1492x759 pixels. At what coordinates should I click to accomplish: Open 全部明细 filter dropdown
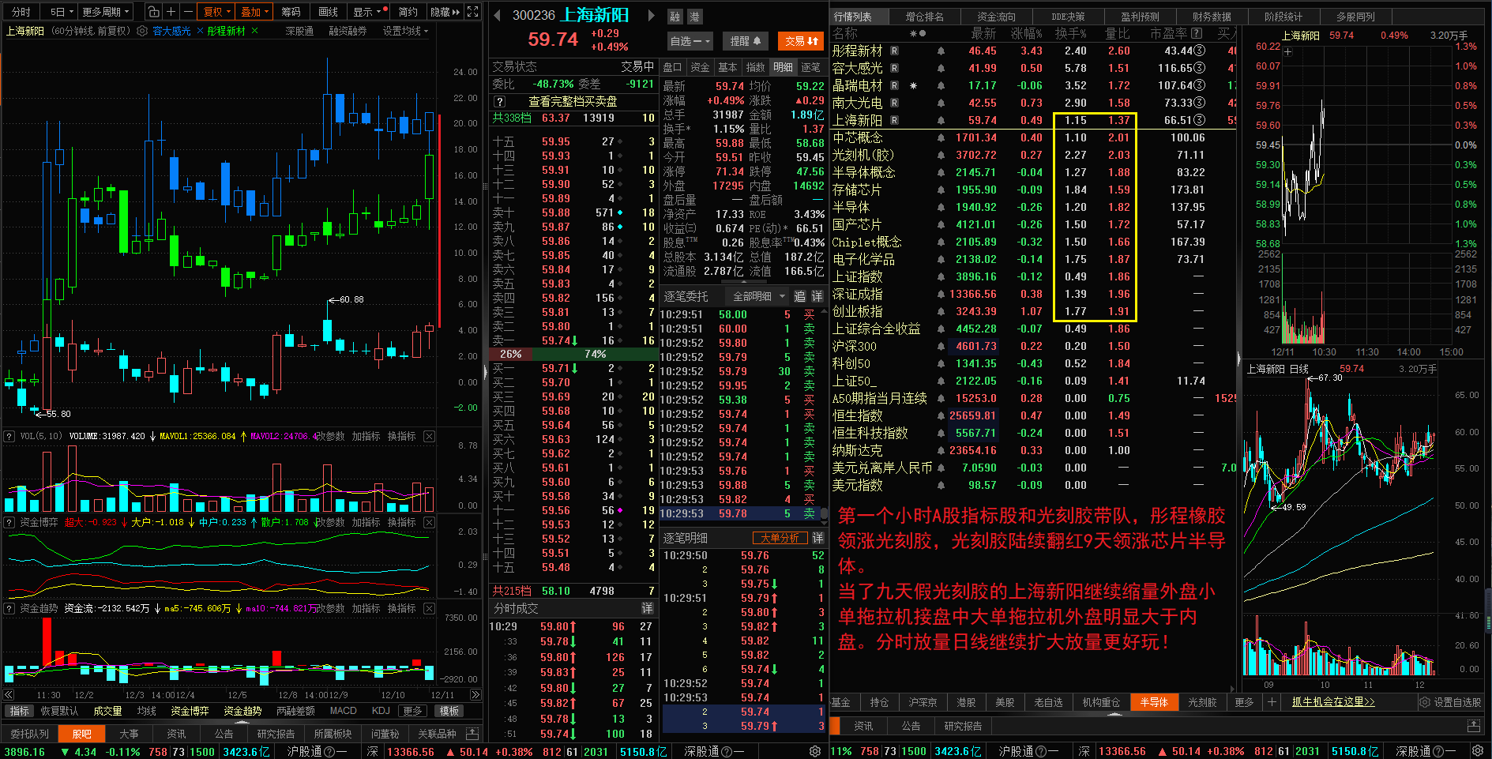click(x=759, y=296)
